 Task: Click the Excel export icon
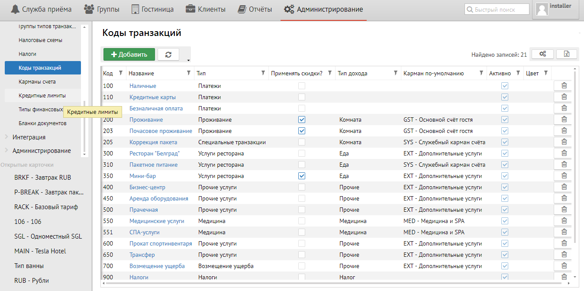coord(567,54)
